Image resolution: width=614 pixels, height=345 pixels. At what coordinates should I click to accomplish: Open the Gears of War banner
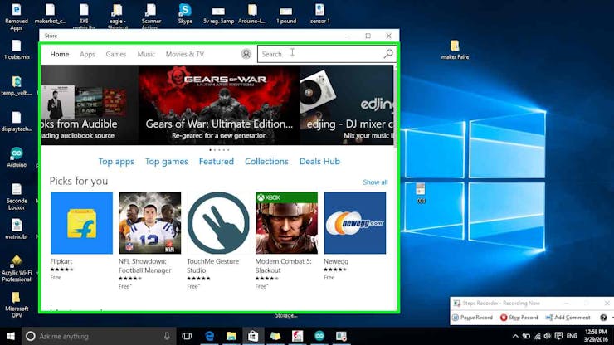[x=219, y=105]
